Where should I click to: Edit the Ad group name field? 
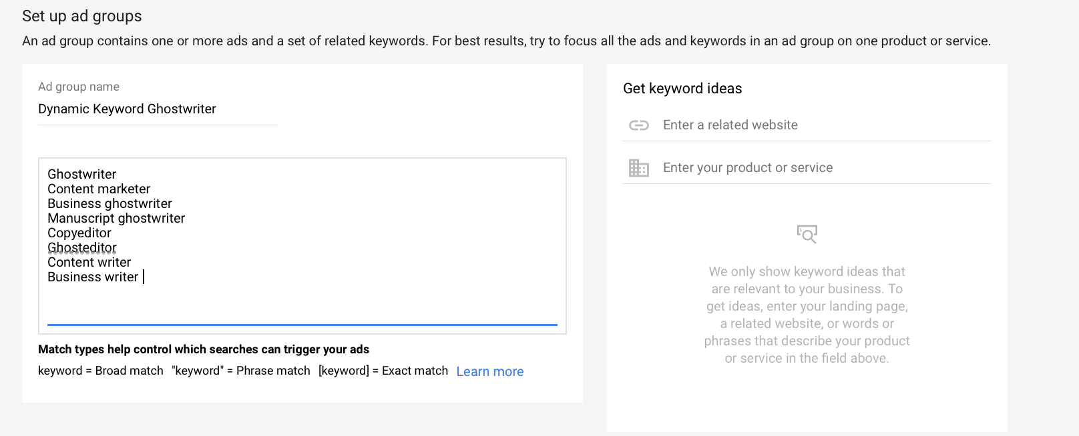[158, 109]
